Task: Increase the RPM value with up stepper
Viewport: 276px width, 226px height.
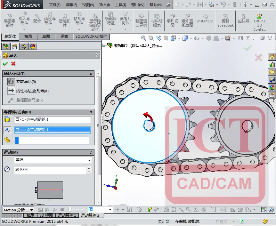Action: point(89,168)
